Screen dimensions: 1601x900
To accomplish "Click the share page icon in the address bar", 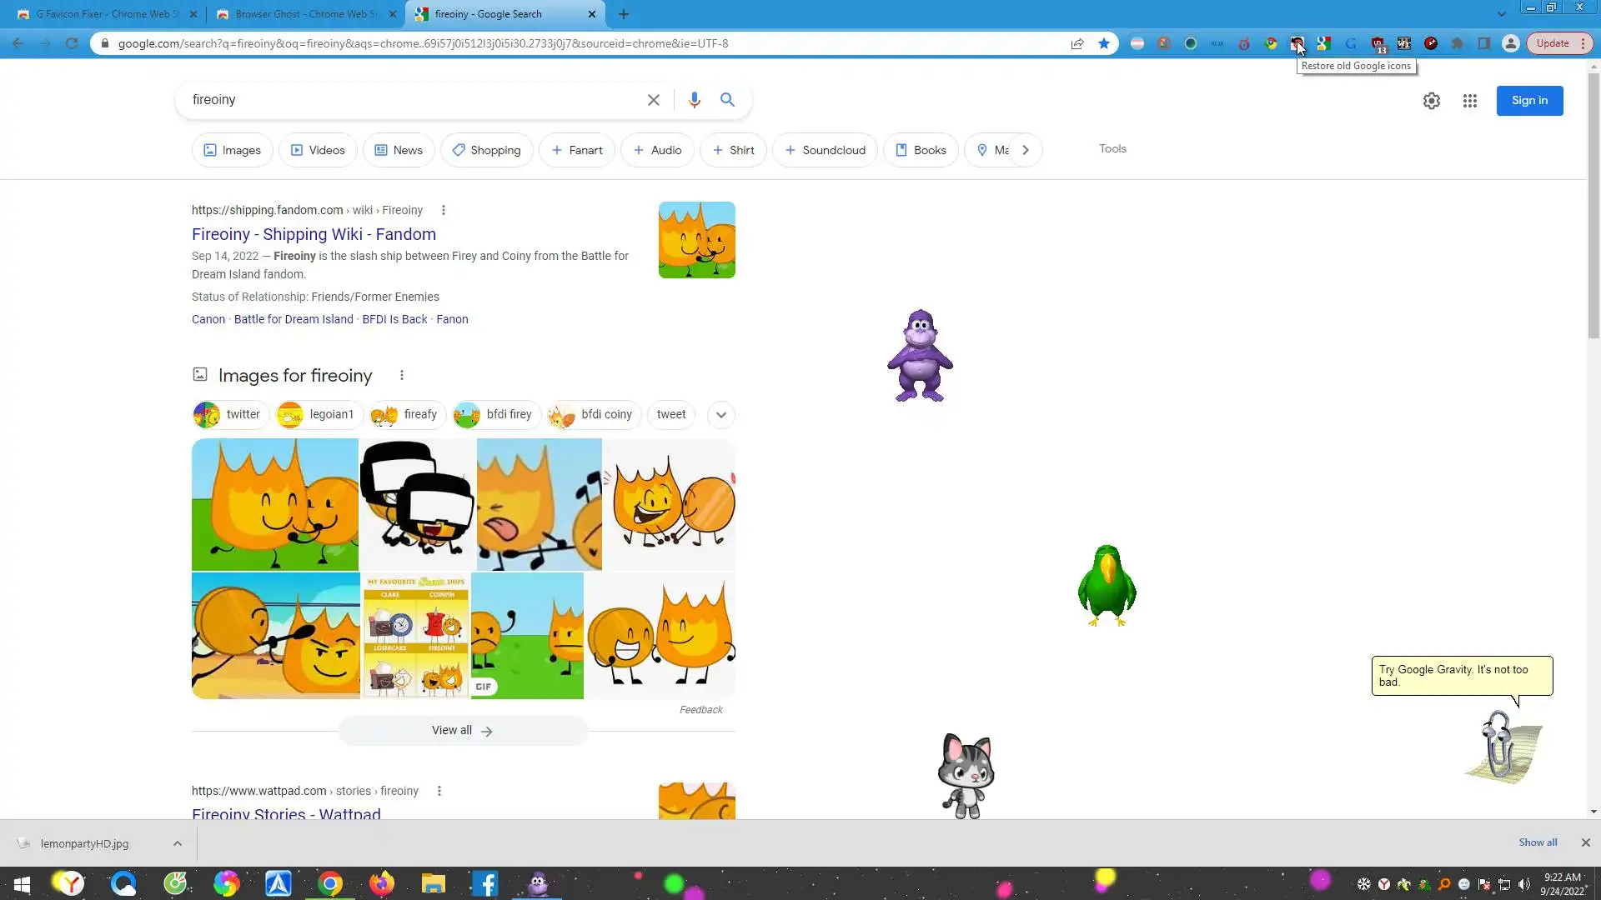I will 1077,43.
